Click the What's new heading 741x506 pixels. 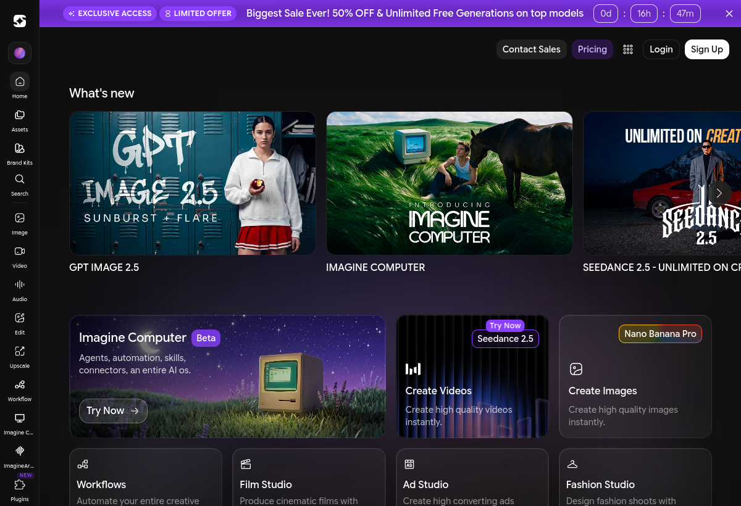click(102, 93)
